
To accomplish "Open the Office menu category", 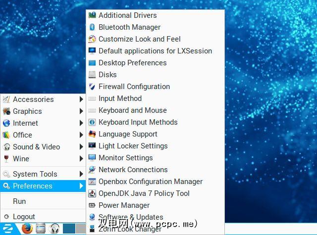I will click(43, 135).
